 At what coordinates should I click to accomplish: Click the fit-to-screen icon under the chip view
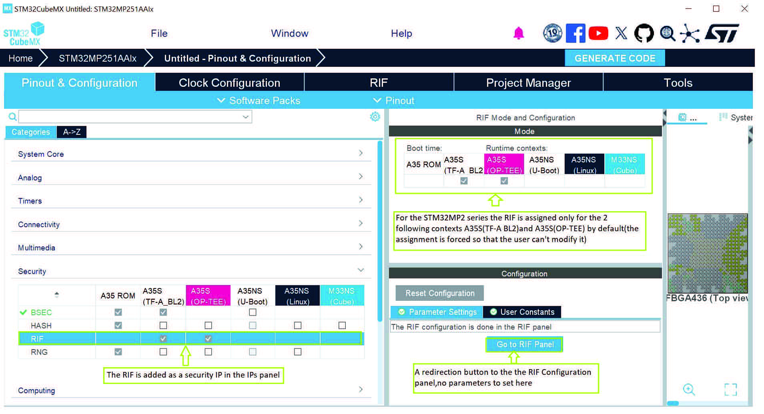coord(731,389)
